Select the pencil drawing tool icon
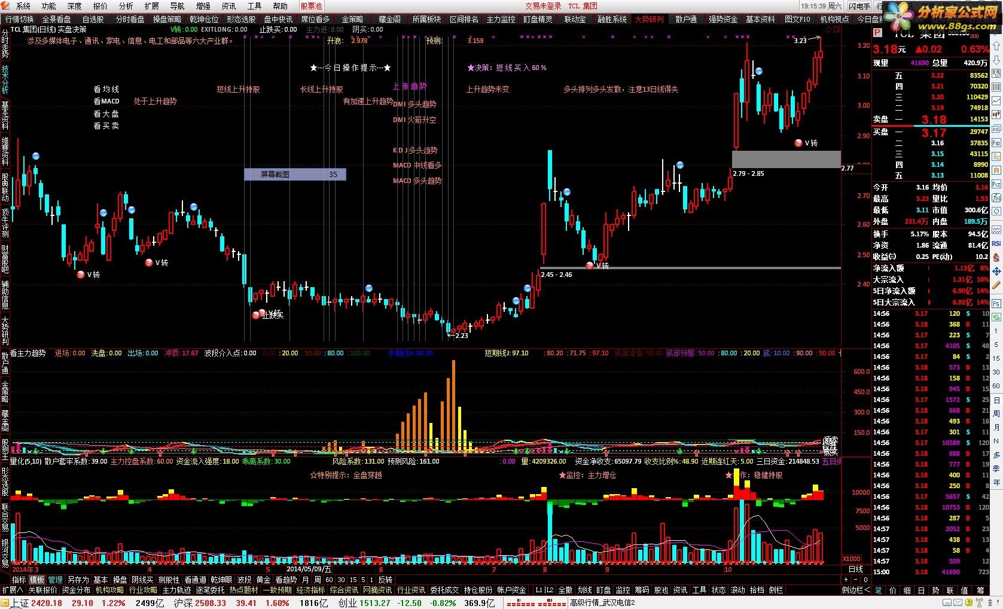Viewport: 1003px width, 609px height. click(996, 284)
